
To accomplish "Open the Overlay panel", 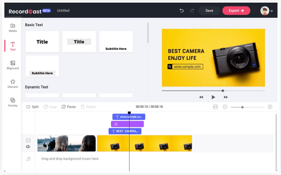I will pos(13,102).
